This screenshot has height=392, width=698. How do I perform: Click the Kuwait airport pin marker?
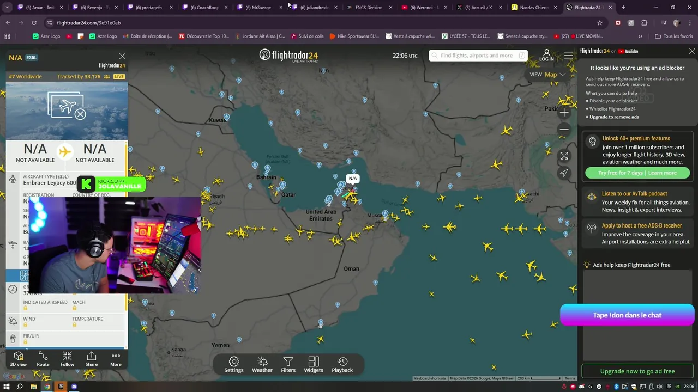(x=226, y=117)
